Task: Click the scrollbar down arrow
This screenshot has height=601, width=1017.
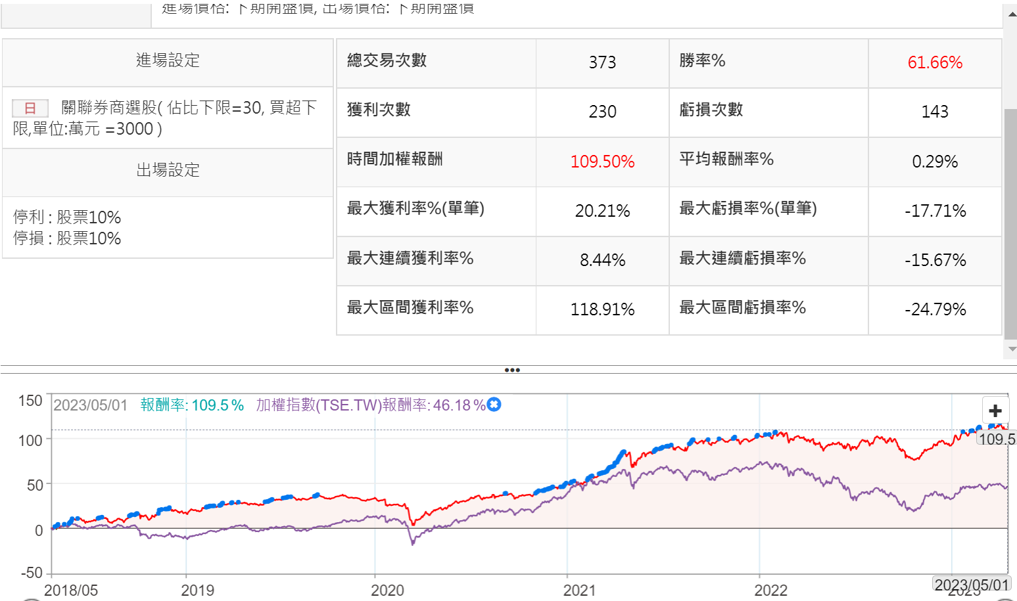Action: pos(1011,349)
